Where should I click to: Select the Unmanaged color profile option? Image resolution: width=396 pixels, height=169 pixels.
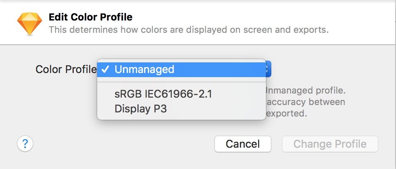click(182, 69)
